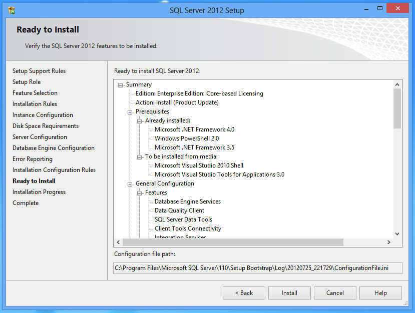Click the SQL Server Setup title bar icon
The image size is (415, 313).
[12, 10]
